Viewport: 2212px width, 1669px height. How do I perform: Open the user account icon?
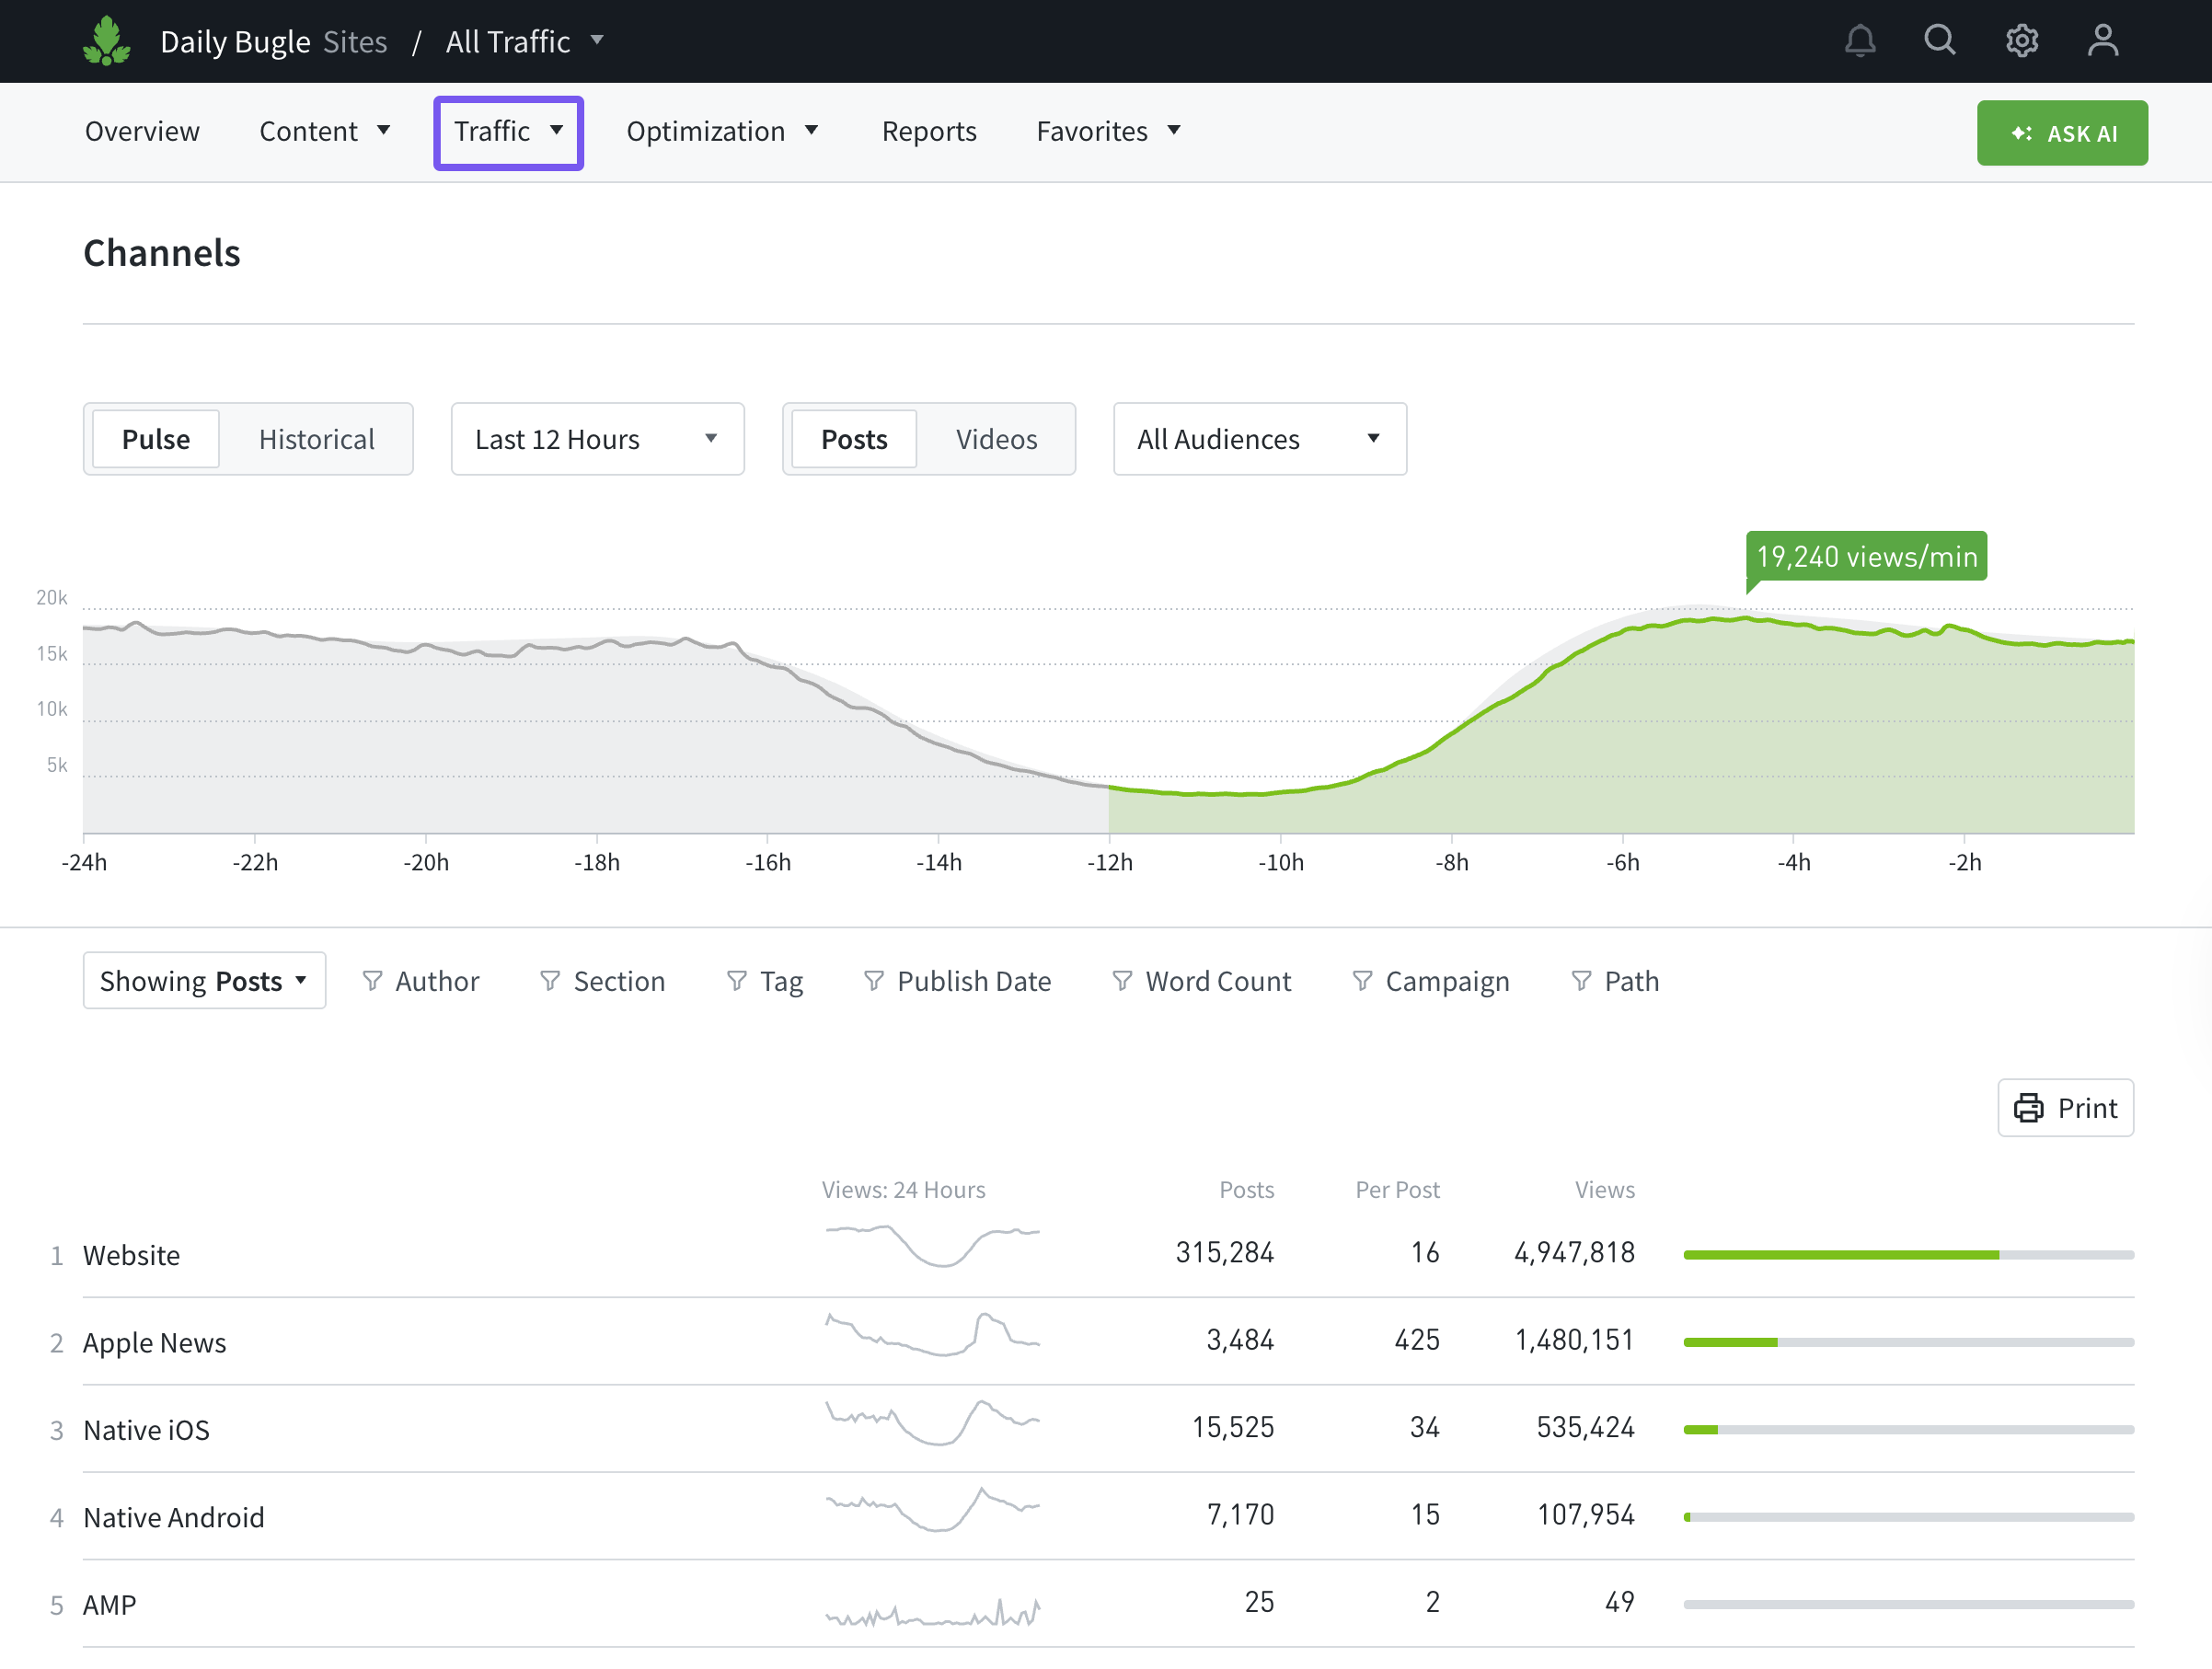click(x=2102, y=41)
